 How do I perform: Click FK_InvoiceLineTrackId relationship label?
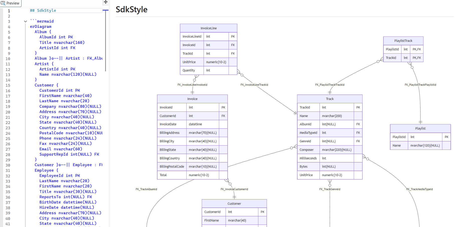[254, 85]
